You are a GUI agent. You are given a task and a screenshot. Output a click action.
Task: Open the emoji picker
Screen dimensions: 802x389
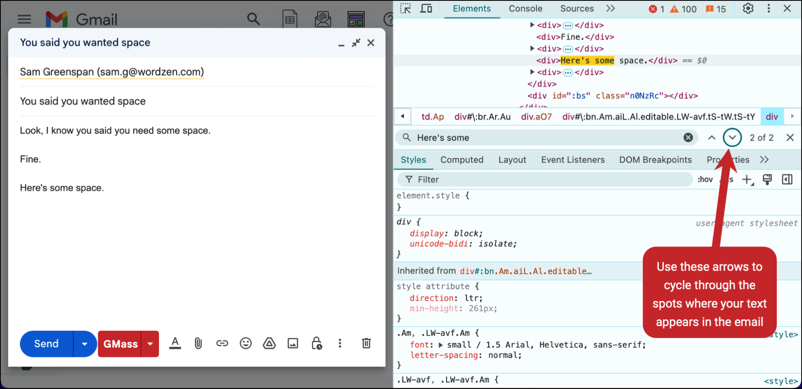click(x=246, y=343)
